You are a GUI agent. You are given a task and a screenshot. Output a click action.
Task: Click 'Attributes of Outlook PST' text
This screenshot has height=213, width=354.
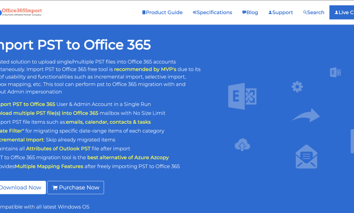coord(58,149)
